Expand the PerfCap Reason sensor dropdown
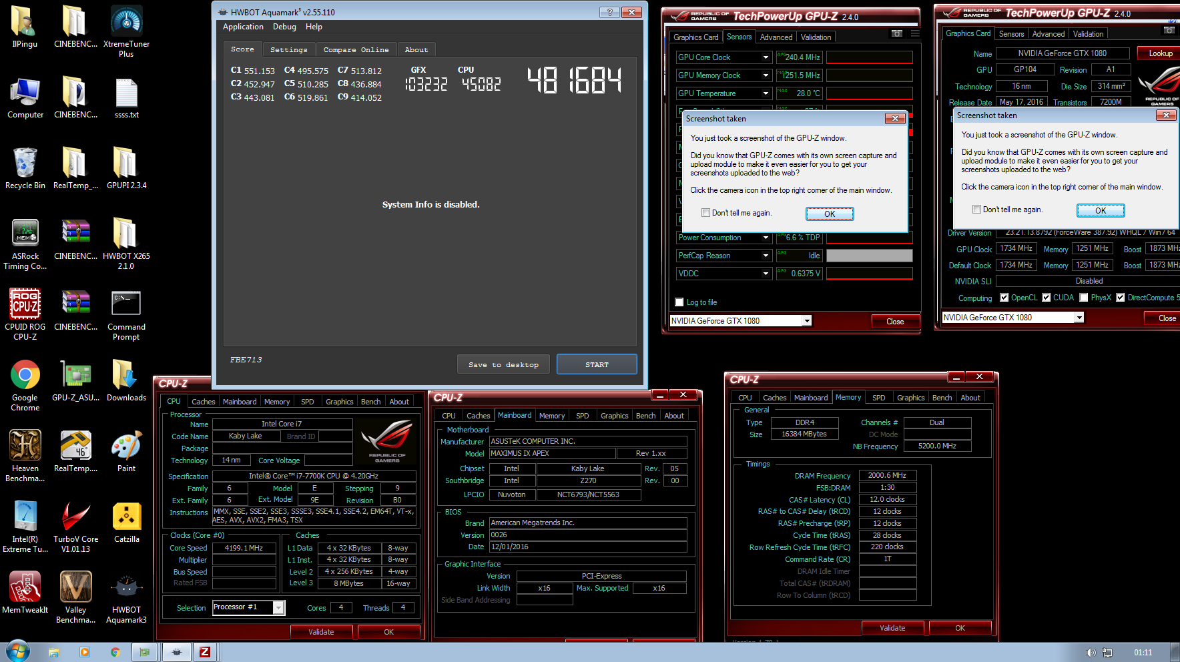The image size is (1180, 662). click(766, 256)
